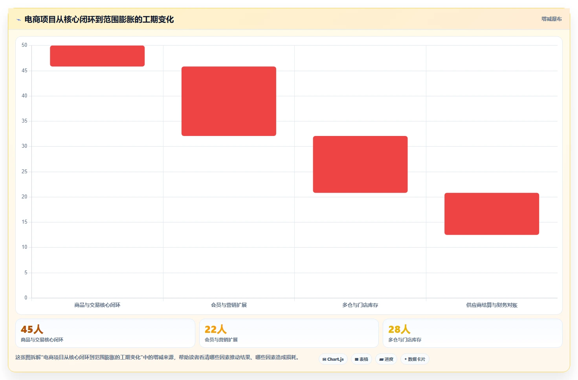
Task: Click the x-axis label 会员与营销扩展
Action: [x=229, y=305]
